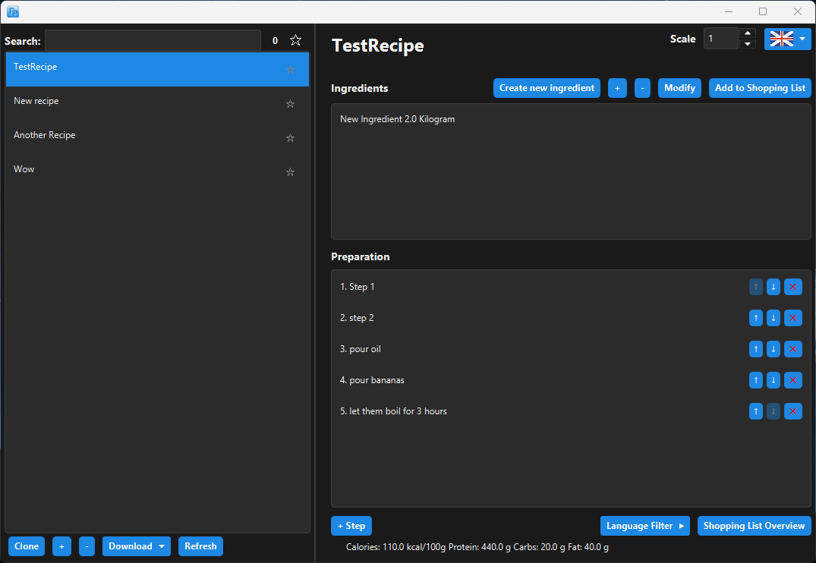Expand the Language Filter options

[x=645, y=526]
